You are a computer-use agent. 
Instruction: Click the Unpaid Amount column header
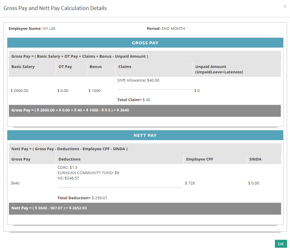tap(219, 69)
